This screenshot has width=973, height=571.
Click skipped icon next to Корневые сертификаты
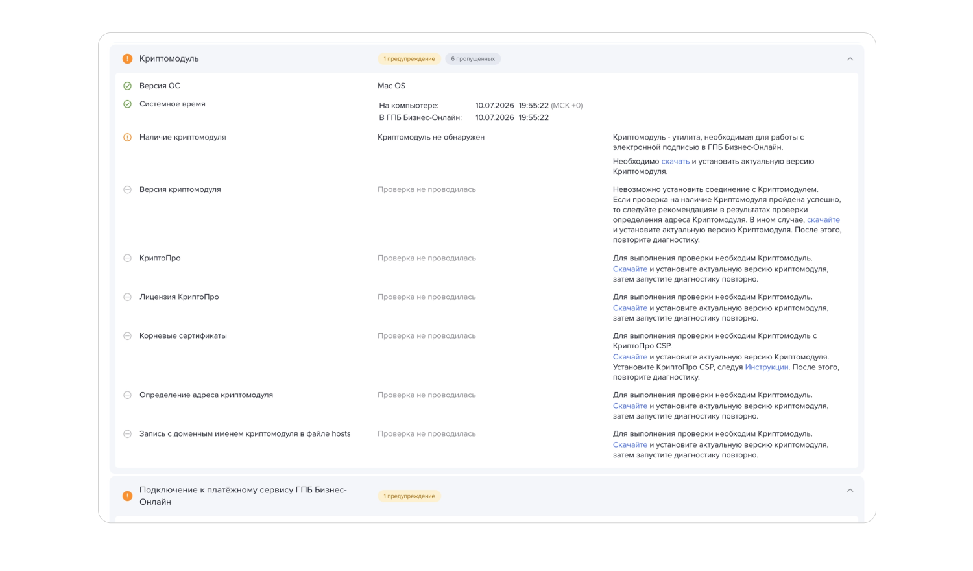128,336
